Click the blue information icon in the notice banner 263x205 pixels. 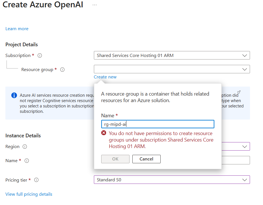[14, 95]
